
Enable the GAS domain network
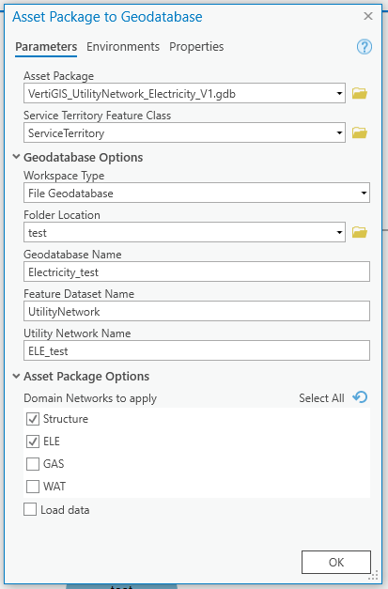pyautogui.click(x=33, y=464)
